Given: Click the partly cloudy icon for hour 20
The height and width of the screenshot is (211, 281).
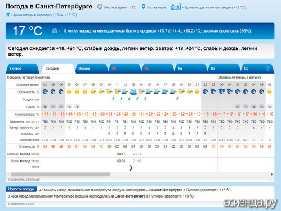Looking at the screenshot, I should 189,91.
